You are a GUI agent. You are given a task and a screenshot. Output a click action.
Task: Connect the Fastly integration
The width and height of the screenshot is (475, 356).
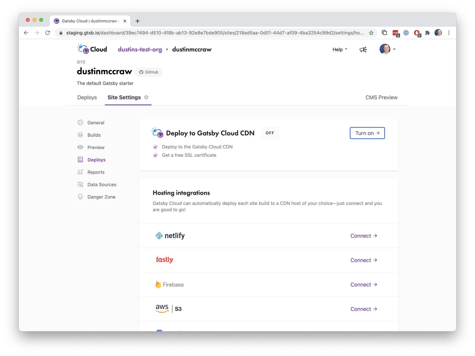[x=364, y=260]
